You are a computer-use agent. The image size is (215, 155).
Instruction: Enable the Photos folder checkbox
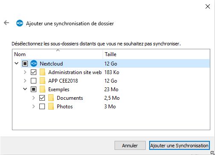click(42, 107)
